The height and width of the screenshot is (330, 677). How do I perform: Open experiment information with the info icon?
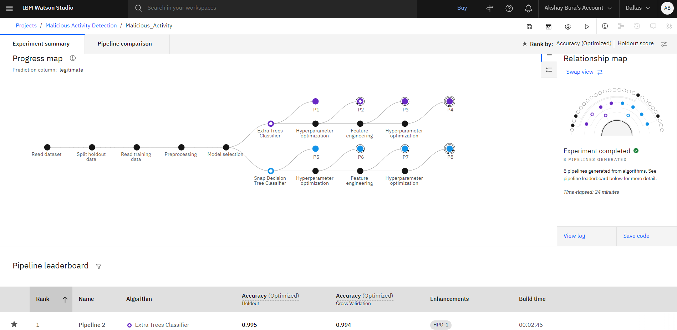point(605,26)
